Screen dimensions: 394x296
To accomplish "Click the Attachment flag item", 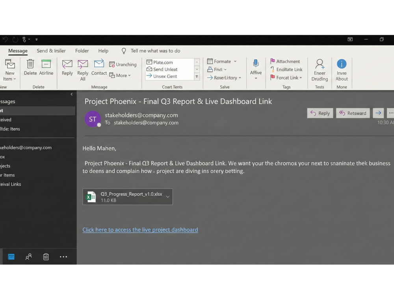I will pos(285,62).
